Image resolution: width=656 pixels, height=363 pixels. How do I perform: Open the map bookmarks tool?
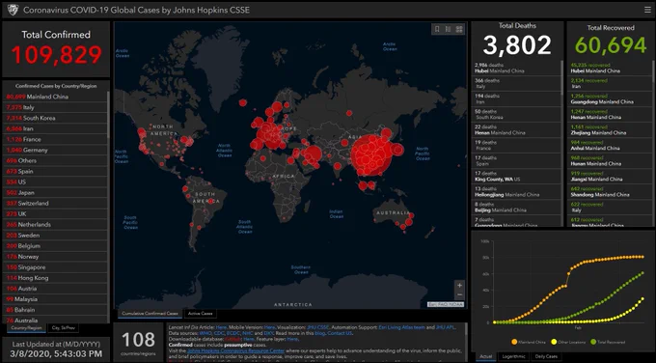(x=437, y=29)
